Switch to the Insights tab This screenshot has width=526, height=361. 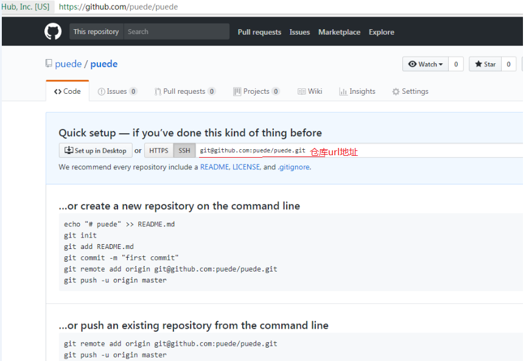point(357,91)
